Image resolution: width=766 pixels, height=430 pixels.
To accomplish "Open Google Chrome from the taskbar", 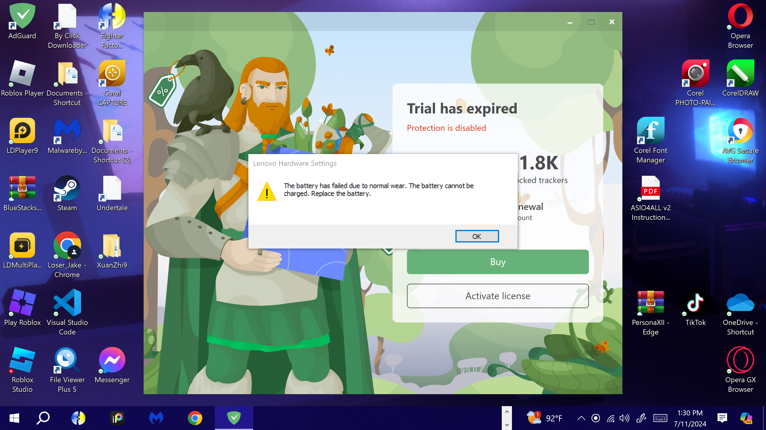I will pos(195,418).
